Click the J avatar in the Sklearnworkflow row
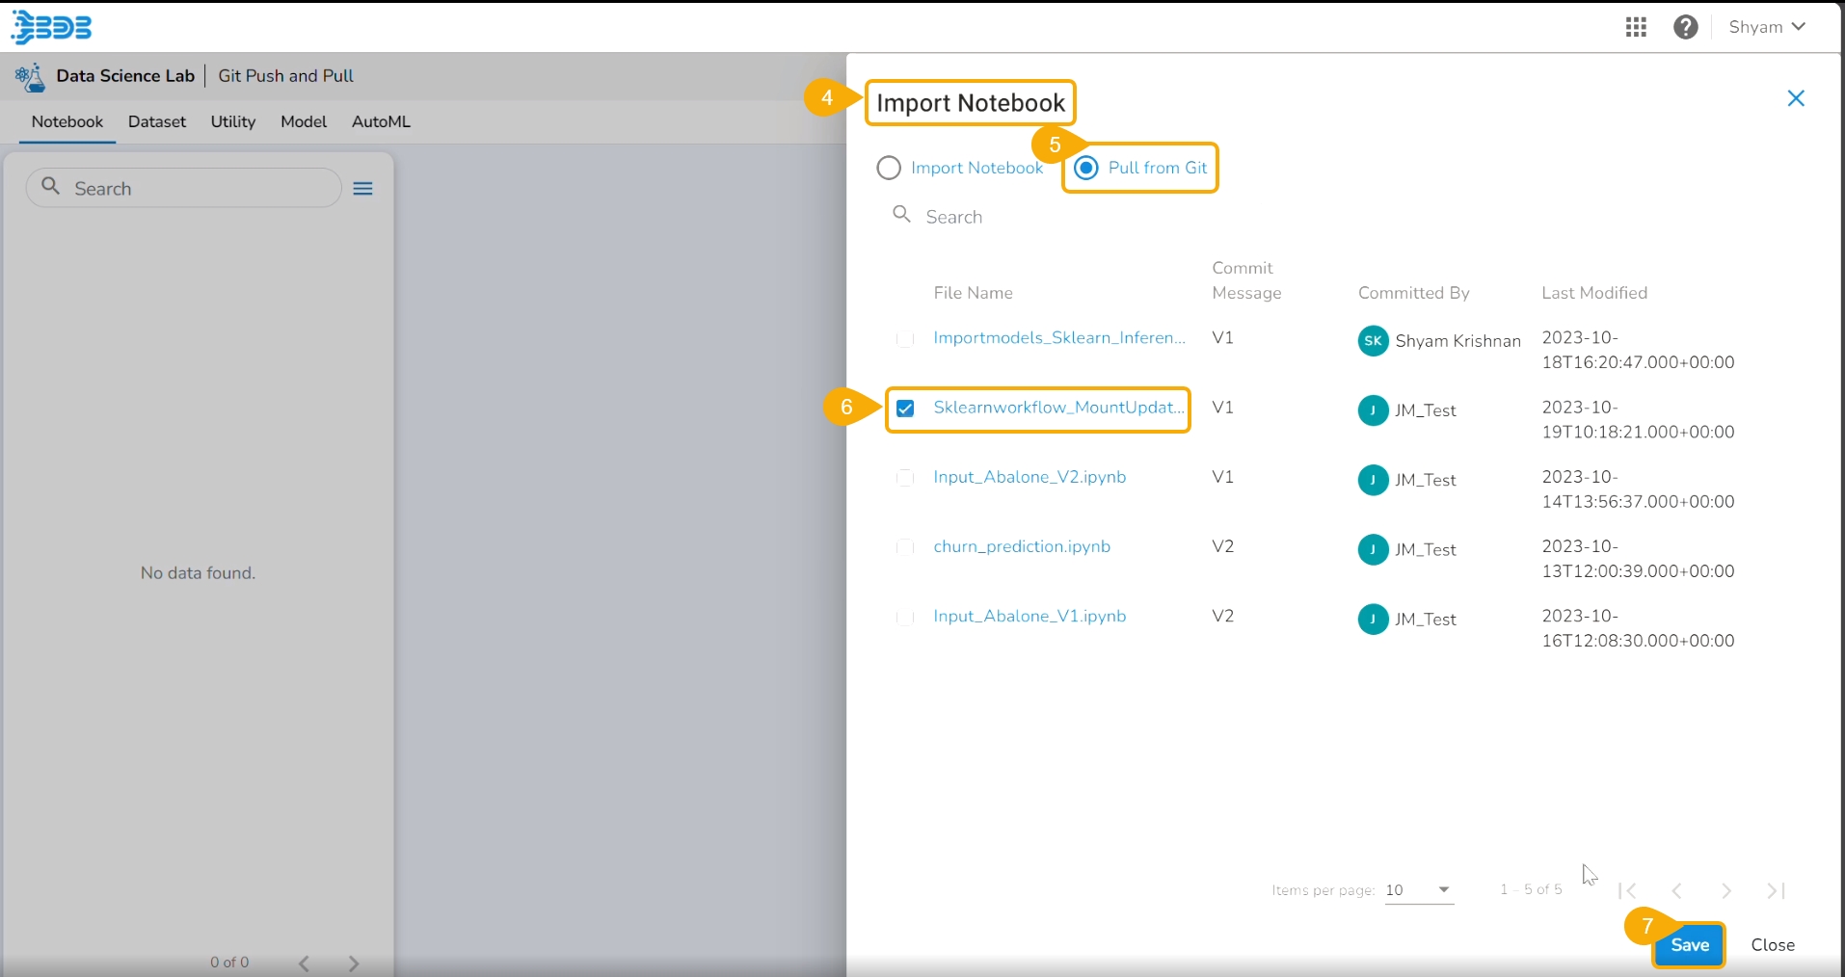 [x=1373, y=410]
